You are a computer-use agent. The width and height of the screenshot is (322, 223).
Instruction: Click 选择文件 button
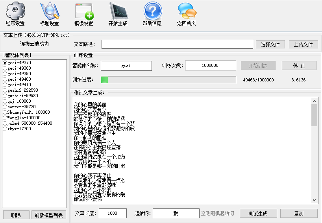(270, 44)
